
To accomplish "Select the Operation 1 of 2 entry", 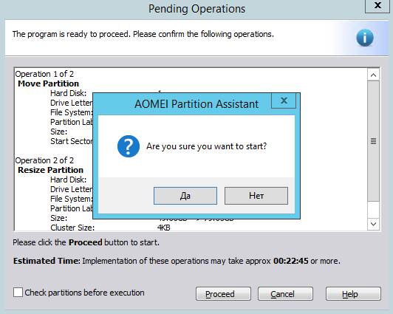I will 44,74.
